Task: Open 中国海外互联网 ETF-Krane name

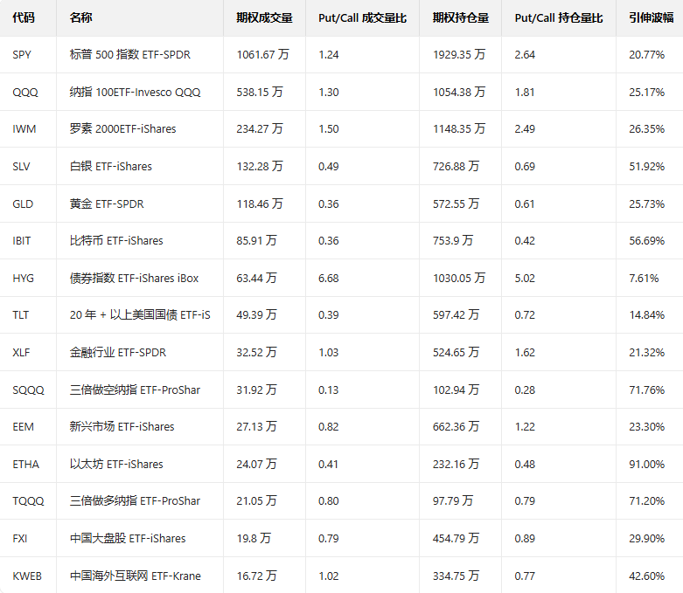Action: click(135, 576)
